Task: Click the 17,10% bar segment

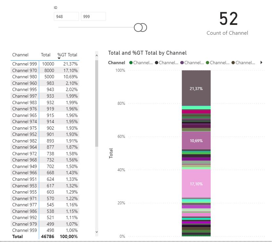Action: pyautogui.click(x=196, y=184)
